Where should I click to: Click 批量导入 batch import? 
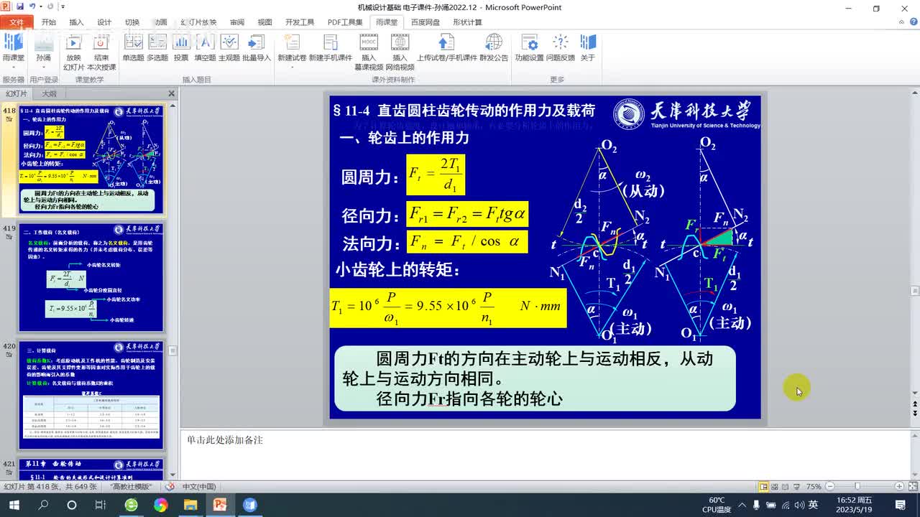(x=257, y=48)
